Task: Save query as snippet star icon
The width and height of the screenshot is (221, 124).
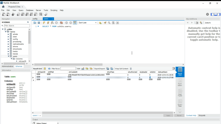Action: (100, 23)
